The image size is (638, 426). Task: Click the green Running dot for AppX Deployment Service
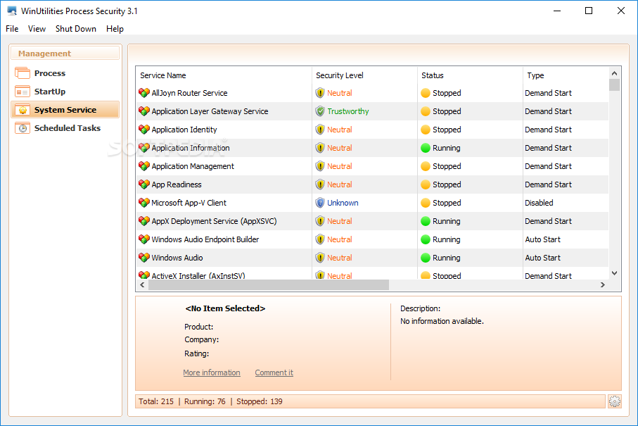(x=426, y=221)
